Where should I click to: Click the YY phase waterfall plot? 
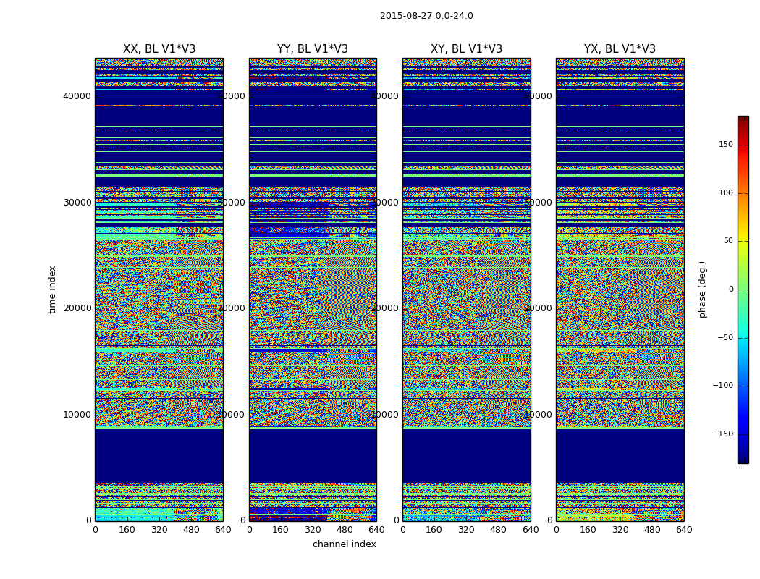313,289
